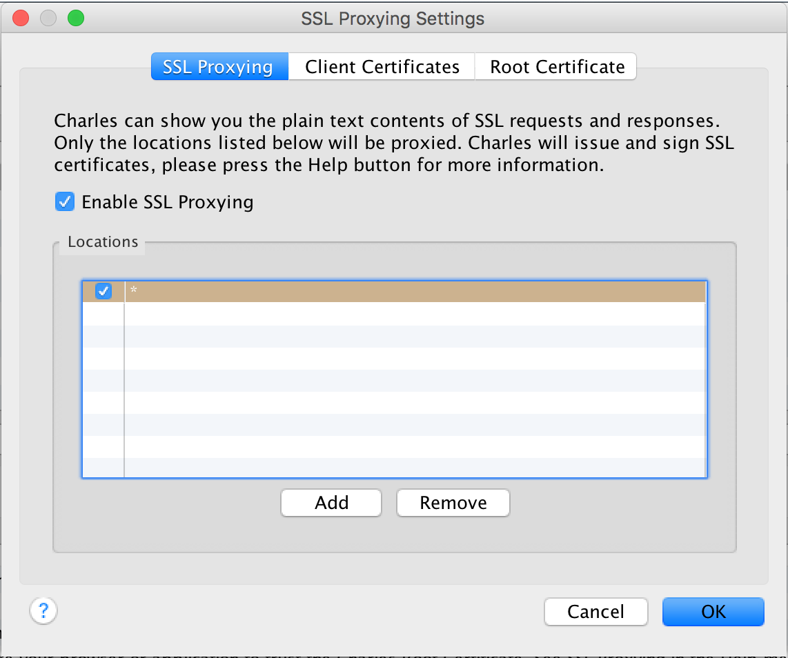The height and width of the screenshot is (658, 788).
Task: Click the blue checkmark beside the asterisk
Action: (x=103, y=291)
